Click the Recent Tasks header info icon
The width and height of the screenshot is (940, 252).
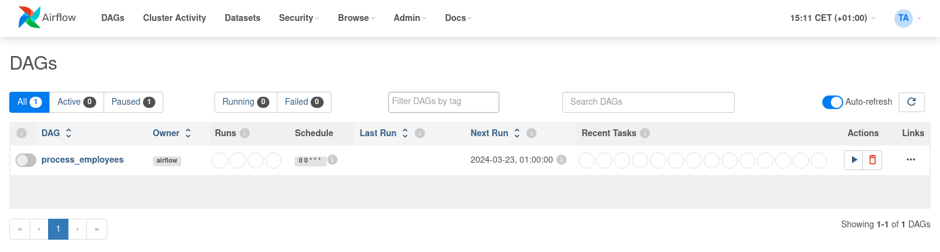[645, 133]
